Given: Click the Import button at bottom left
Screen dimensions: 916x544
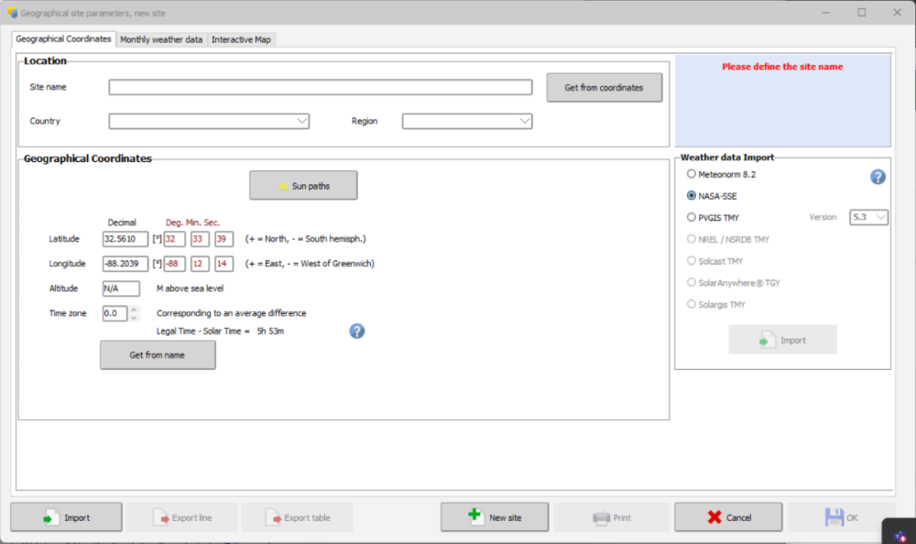Looking at the screenshot, I should coord(66,517).
